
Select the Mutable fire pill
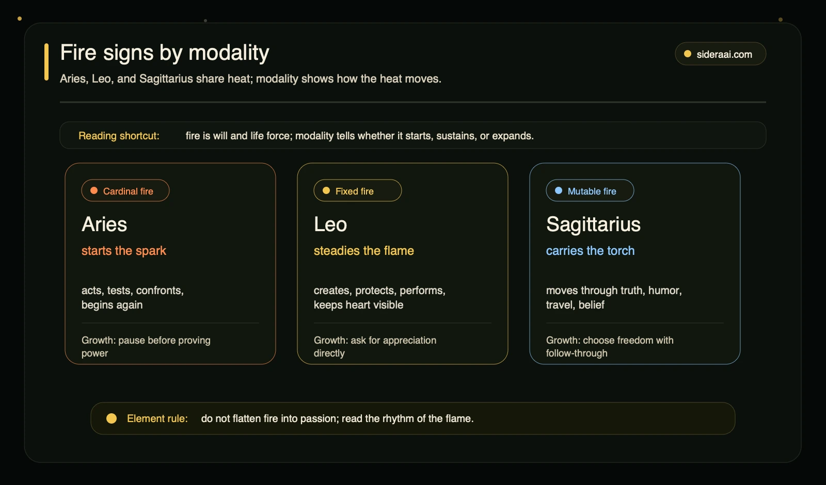pyautogui.click(x=590, y=190)
